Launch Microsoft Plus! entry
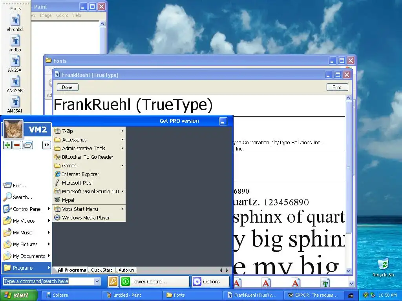The width and height of the screenshot is (402, 301). pyautogui.click(x=89, y=183)
